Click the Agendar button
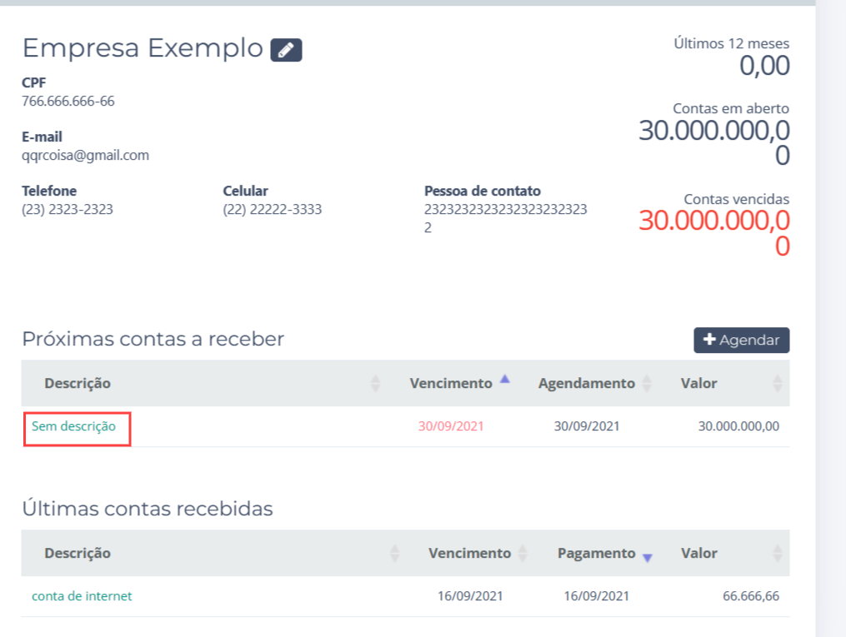Screen dimensions: 846x637 pyautogui.click(x=741, y=340)
